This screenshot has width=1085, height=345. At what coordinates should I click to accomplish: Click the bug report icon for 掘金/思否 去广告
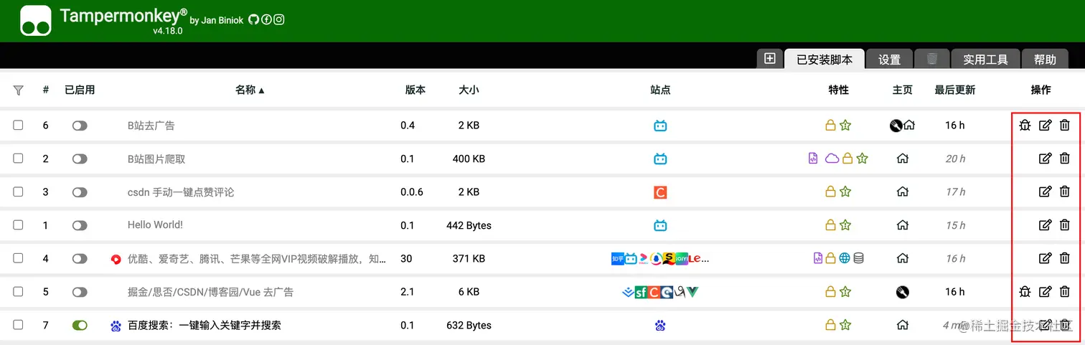1025,292
